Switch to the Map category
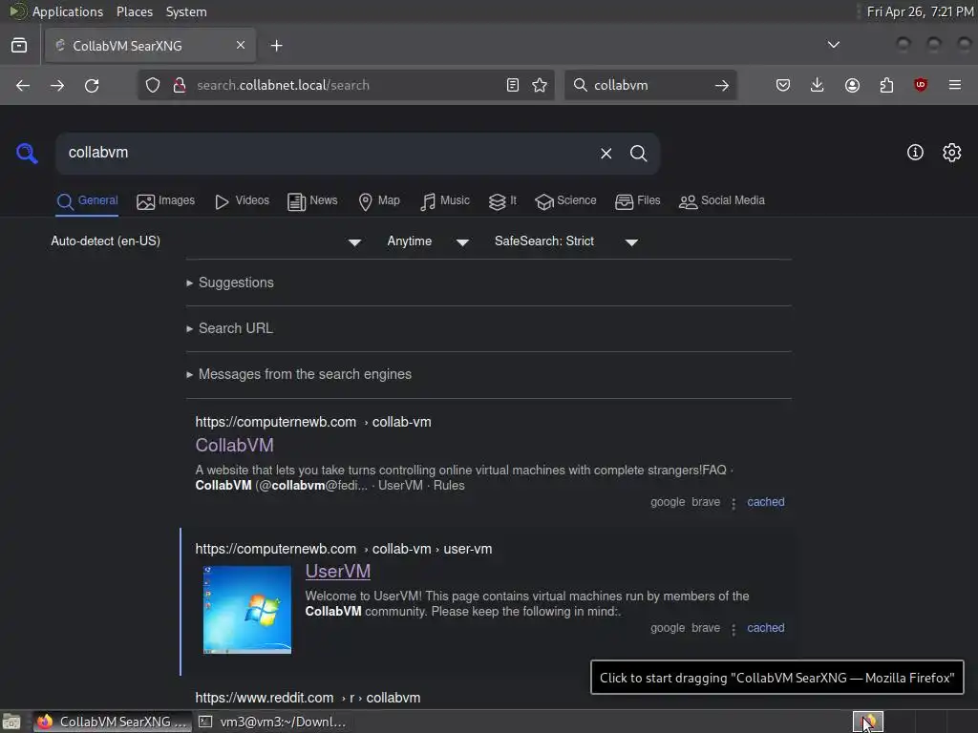 pyautogui.click(x=379, y=200)
